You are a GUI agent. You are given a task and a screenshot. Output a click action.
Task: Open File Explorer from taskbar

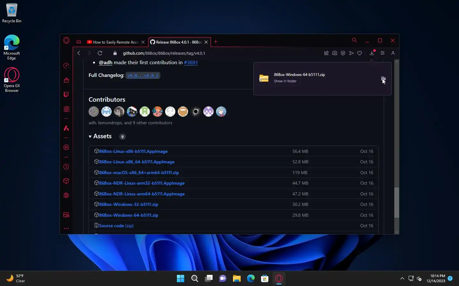coord(237,278)
